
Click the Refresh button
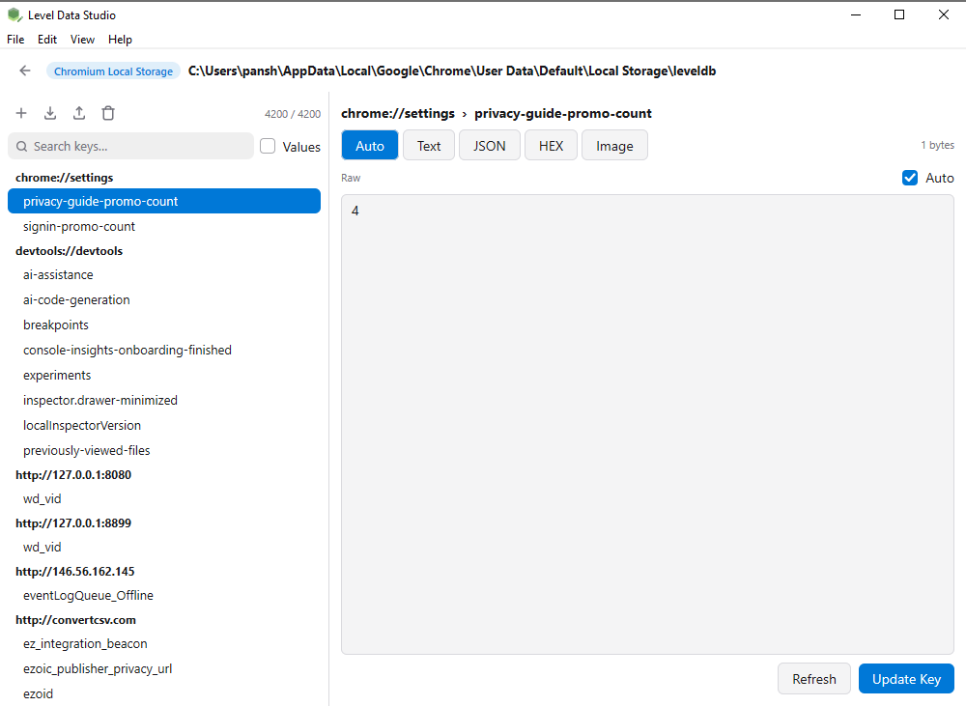[813, 679]
